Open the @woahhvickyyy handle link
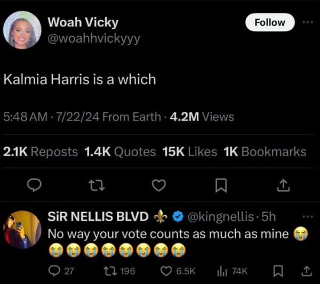The image size is (320, 284). tap(94, 38)
